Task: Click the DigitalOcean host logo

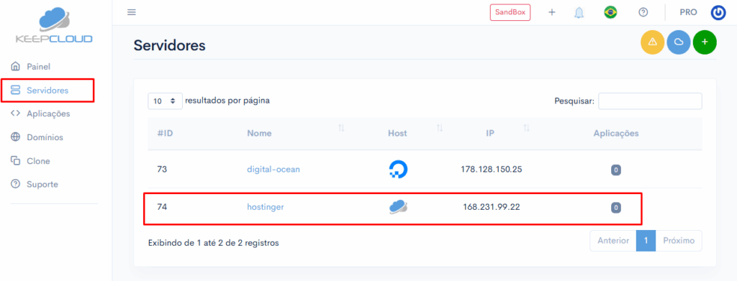Action: 398,170
